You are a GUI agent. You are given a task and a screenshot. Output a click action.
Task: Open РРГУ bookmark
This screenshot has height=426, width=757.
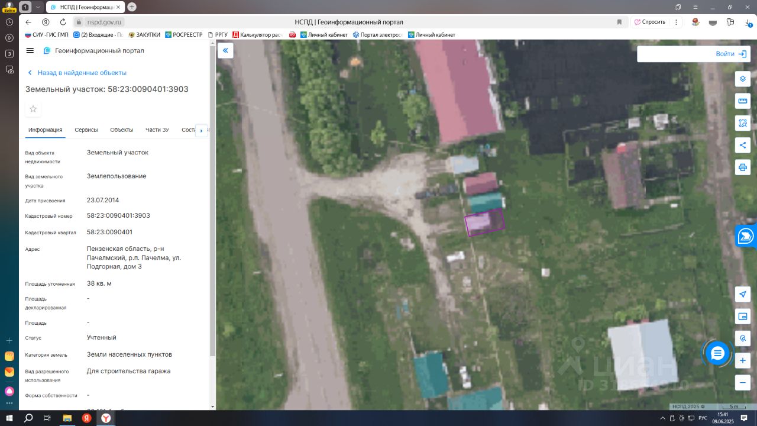(218, 35)
